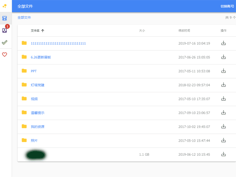Image resolution: width=236 pixels, height=177 pixels.
Task: Open the PPT folder link
Action: [34, 71]
